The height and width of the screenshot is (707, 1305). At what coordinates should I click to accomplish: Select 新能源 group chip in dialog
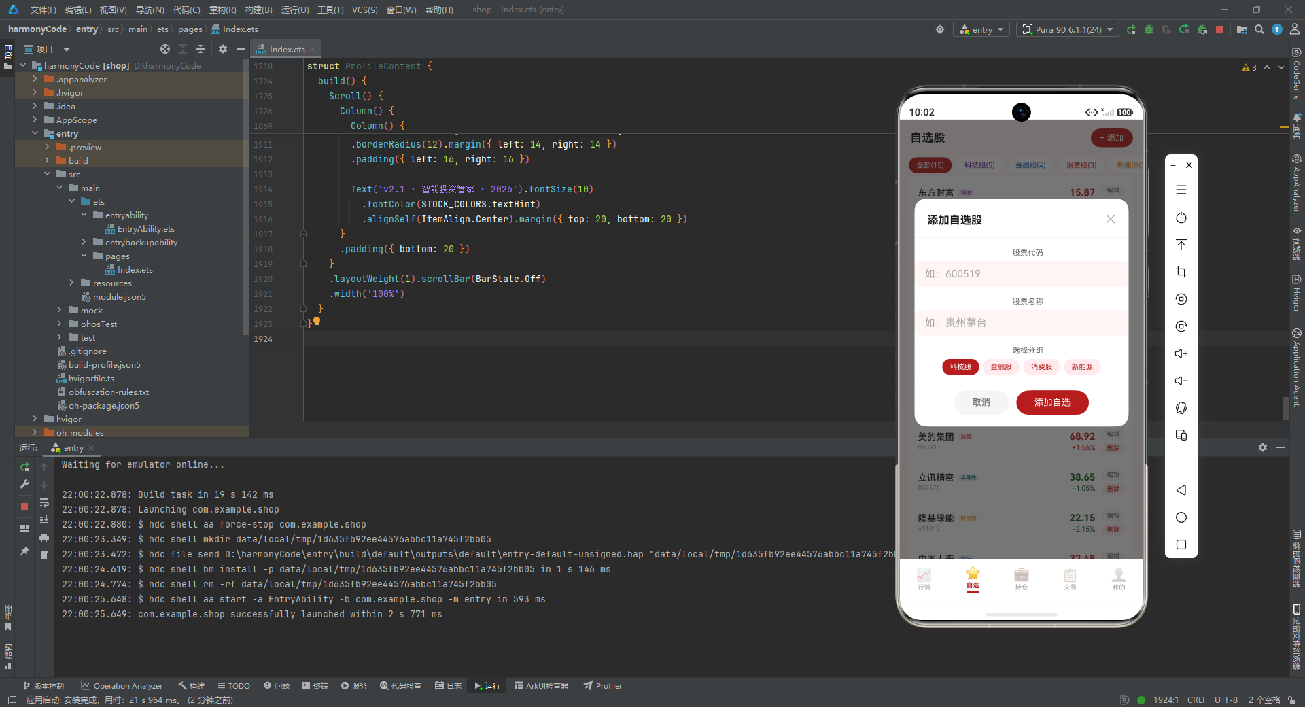(x=1082, y=367)
